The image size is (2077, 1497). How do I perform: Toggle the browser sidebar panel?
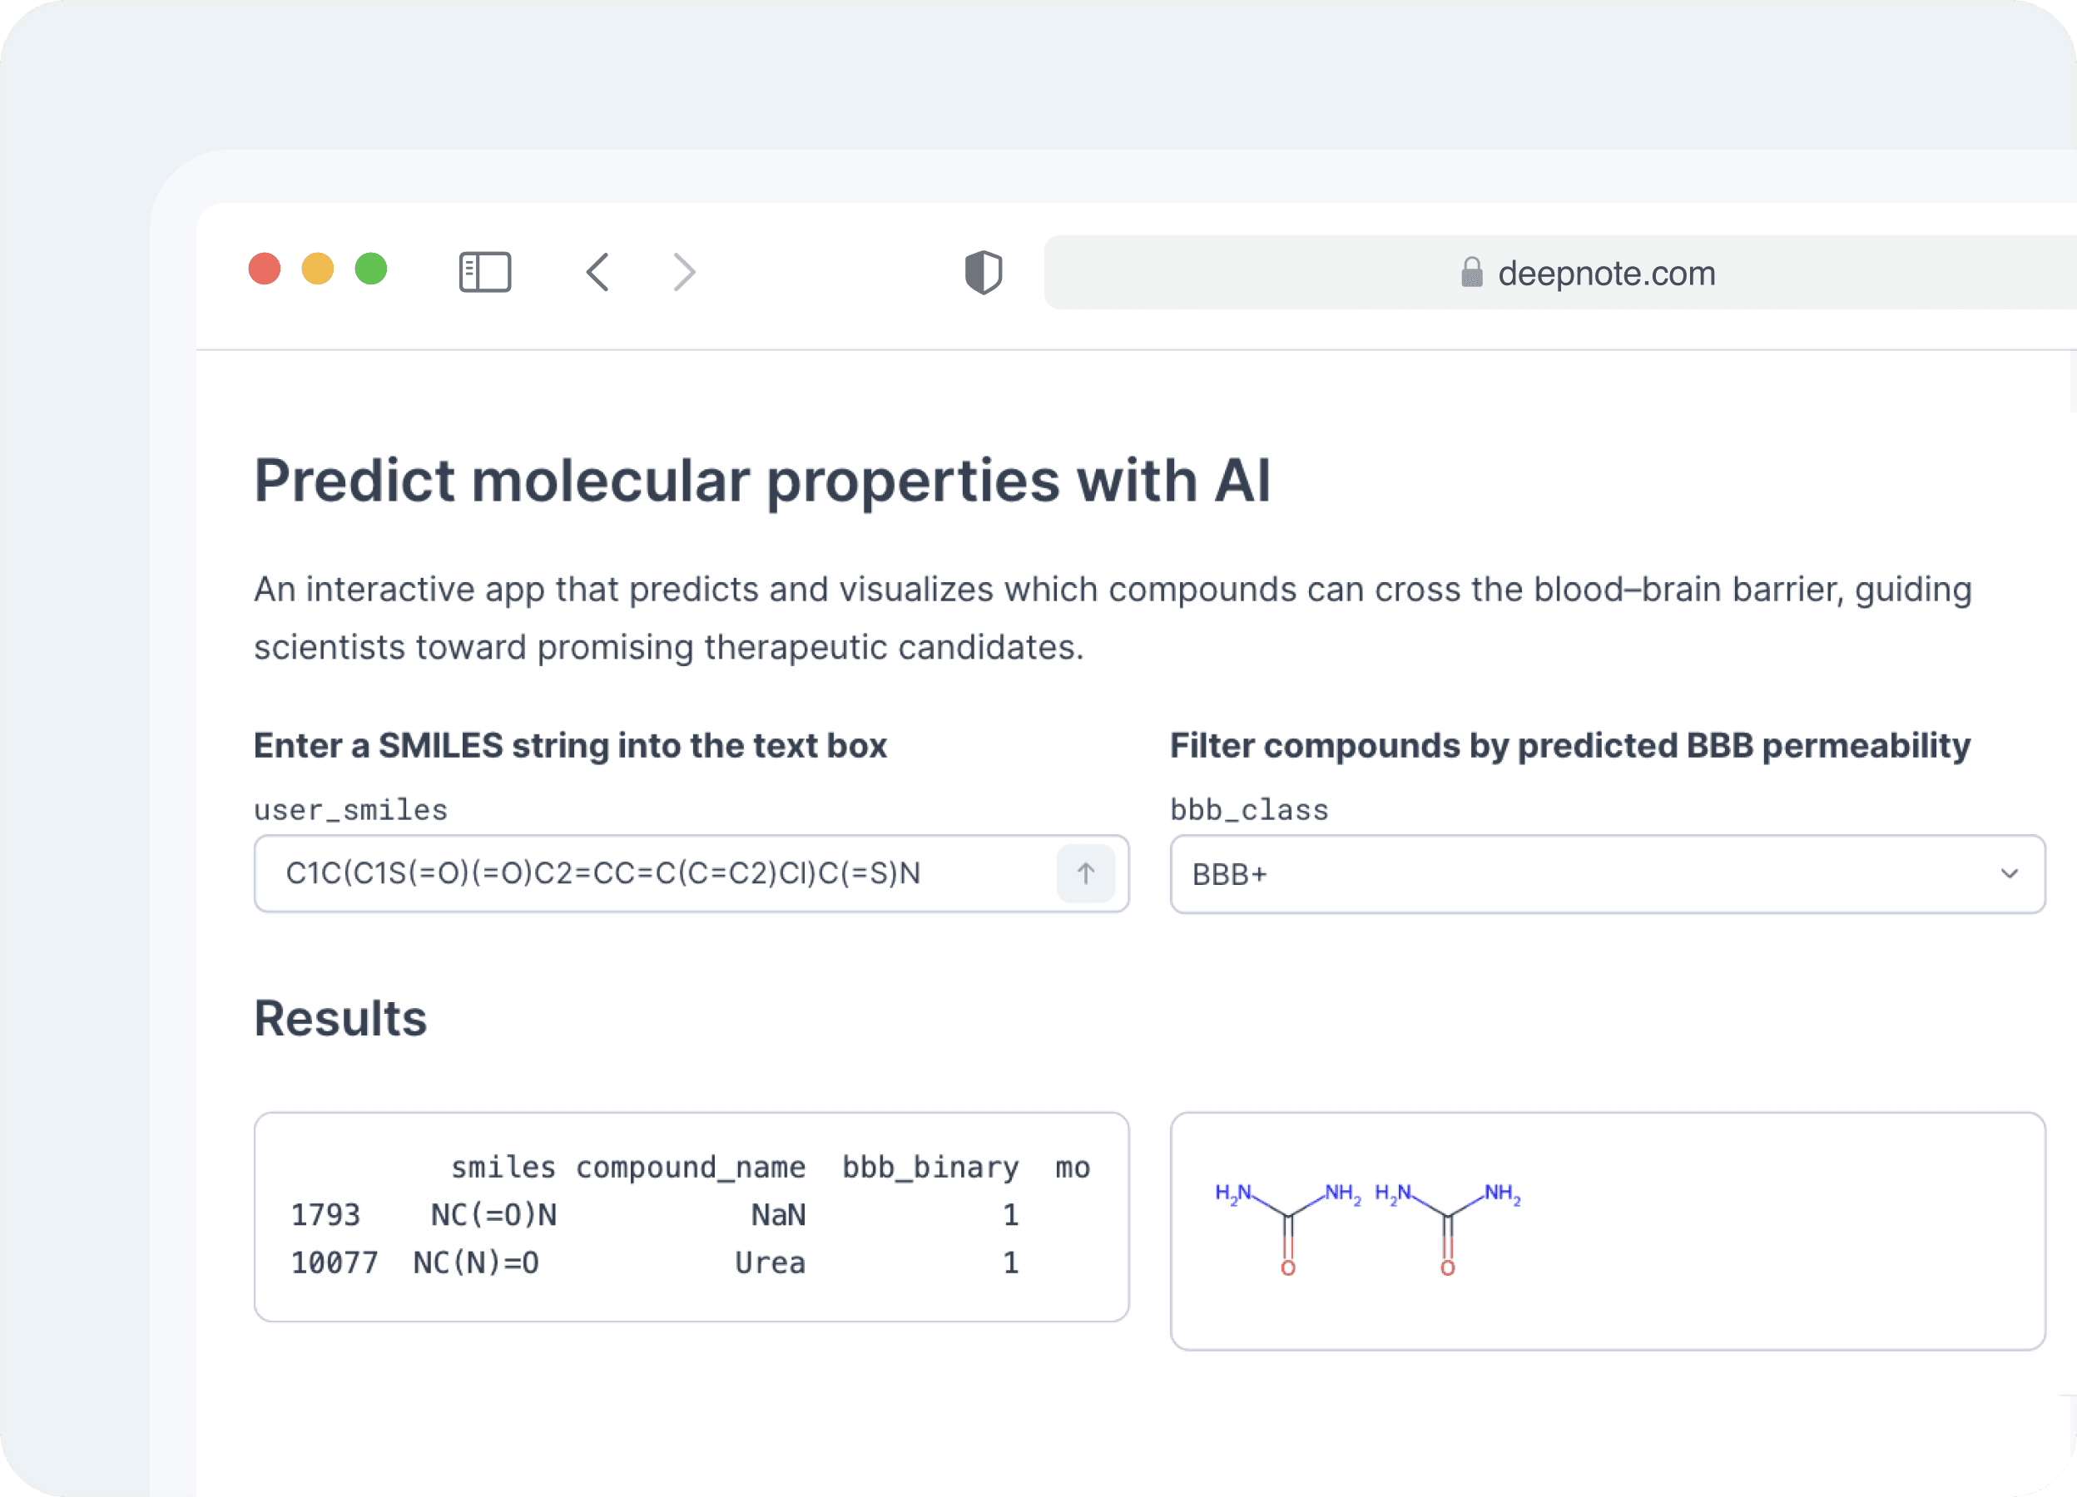click(x=485, y=272)
